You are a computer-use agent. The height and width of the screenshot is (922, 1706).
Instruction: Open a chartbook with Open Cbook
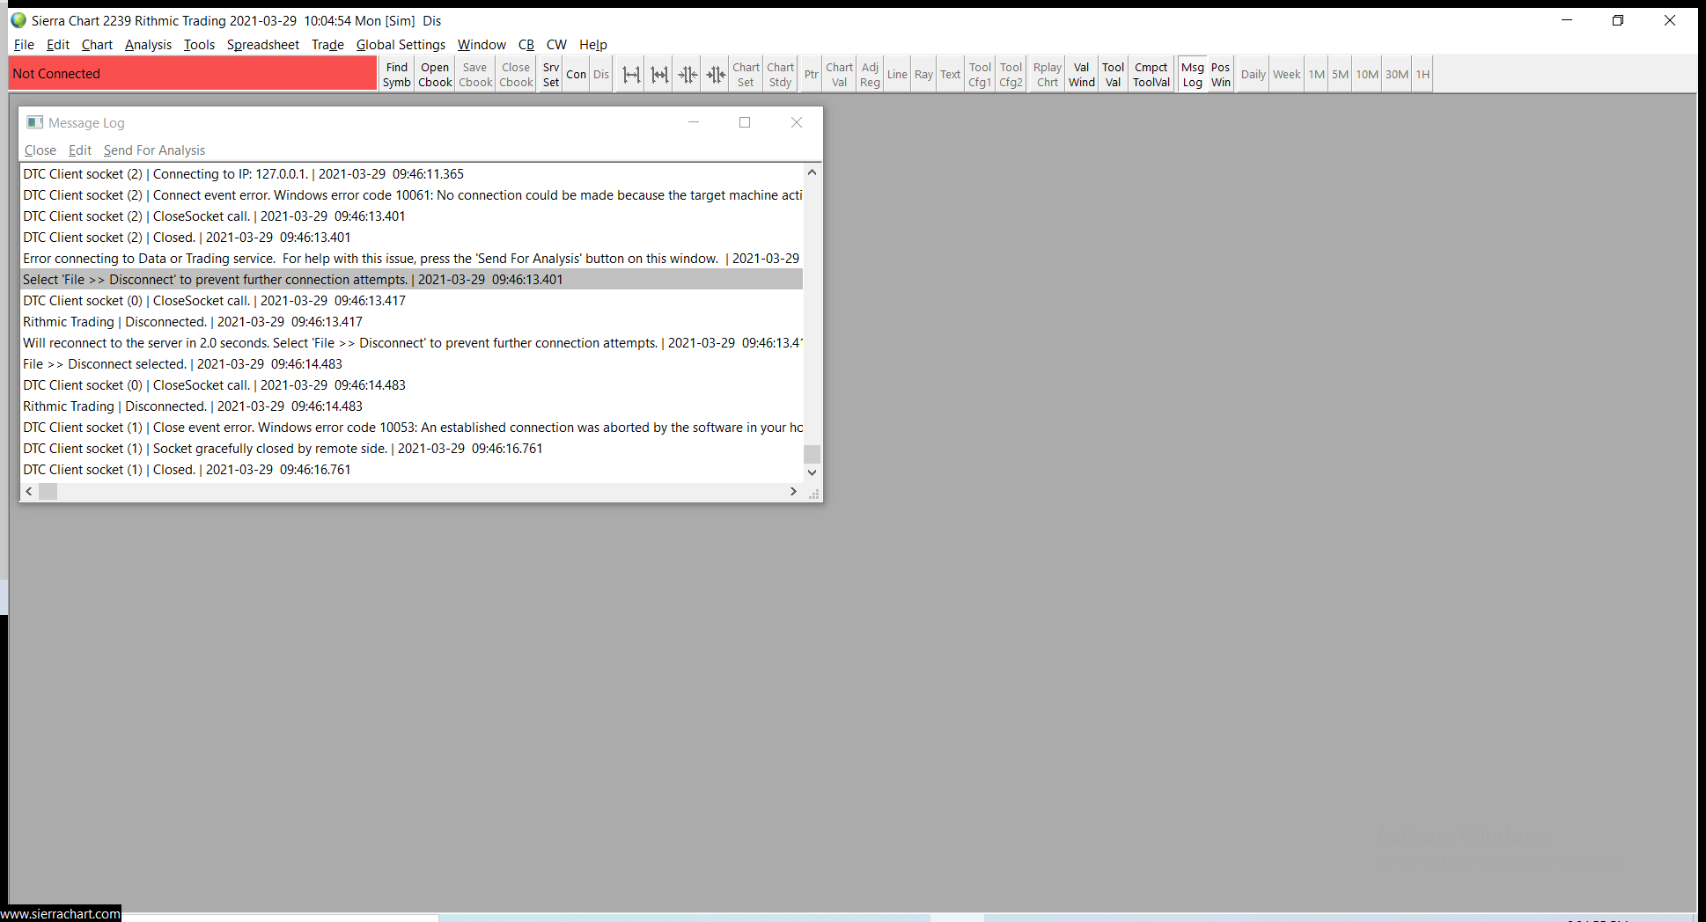(435, 75)
